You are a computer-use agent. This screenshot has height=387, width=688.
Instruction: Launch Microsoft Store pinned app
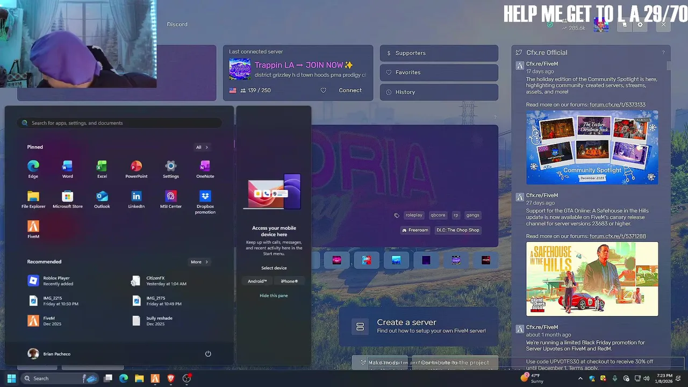pos(67,199)
